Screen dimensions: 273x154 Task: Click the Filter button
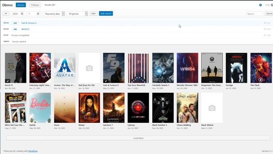[x=93, y=13]
